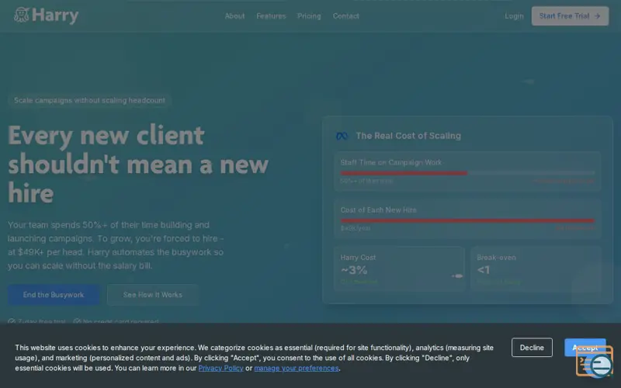Open the Features nav item
The width and height of the screenshot is (621, 388).
tap(271, 16)
